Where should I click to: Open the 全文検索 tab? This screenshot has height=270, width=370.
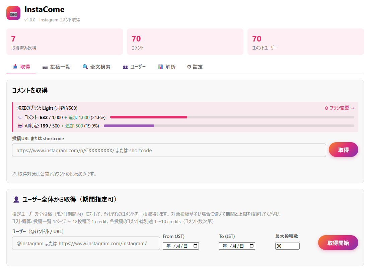96,67
